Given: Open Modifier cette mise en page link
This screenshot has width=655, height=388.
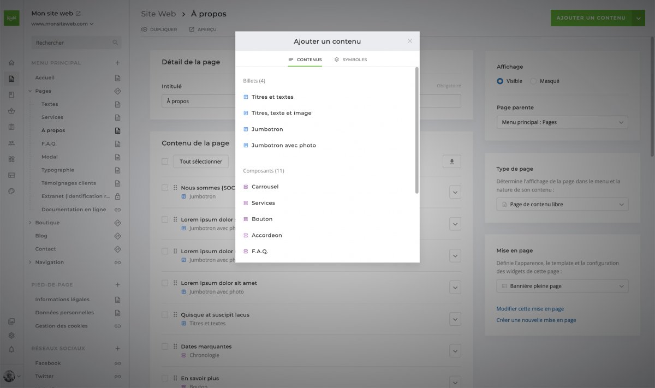Looking at the screenshot, I should tap(530, 309).
